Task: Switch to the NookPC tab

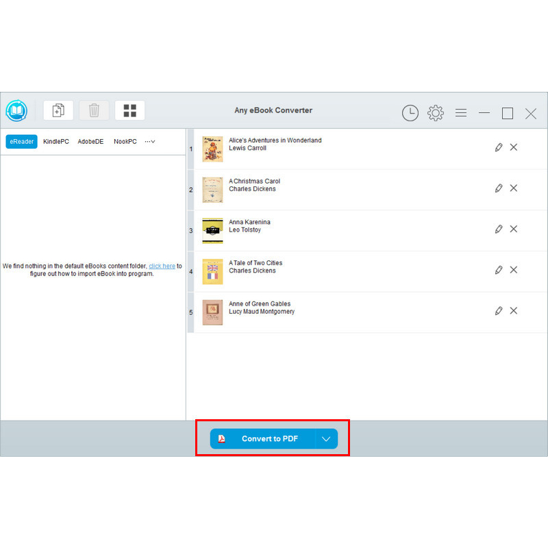Action: pos(125,142)
